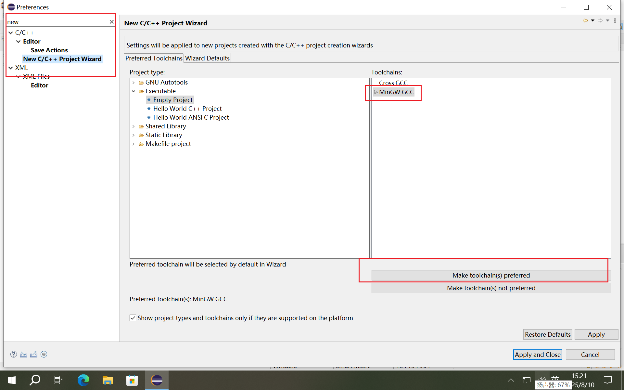This screenshot has width=624, height=390.
Task: Select the Cross GCC toolchain
Action: (x=393, y=83)
